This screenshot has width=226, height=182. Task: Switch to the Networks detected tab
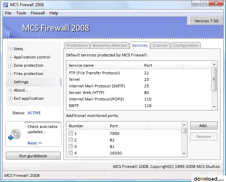coord(109,45)
